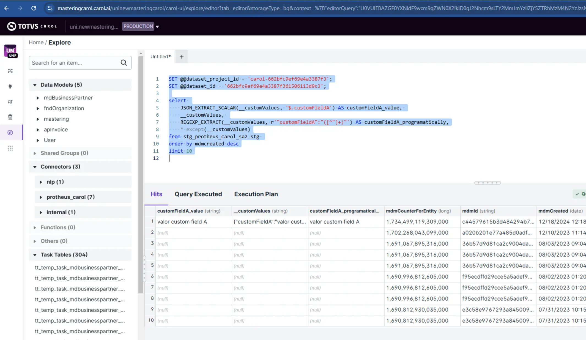Expand the apInvoice data model
The height and width of the screenshot is (340, 586).
[x=38, y=130]
